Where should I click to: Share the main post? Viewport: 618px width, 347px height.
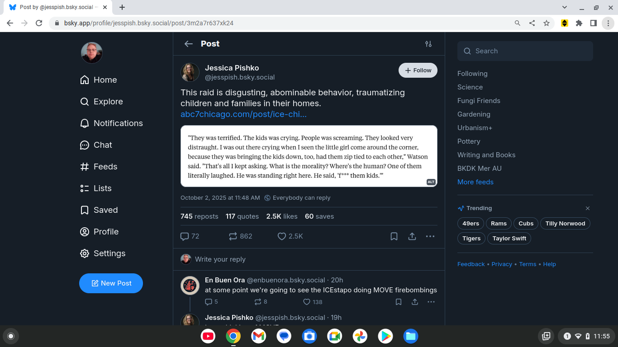click(x=412, y=236)
